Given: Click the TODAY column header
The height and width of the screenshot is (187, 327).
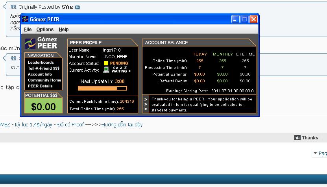Looking at the screenshot, I should pyautogui.click(x=200, y=54).
